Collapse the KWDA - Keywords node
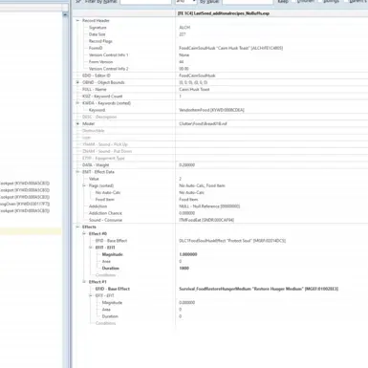The height and width of the screenshot is (368, 368). pos(77,103)
